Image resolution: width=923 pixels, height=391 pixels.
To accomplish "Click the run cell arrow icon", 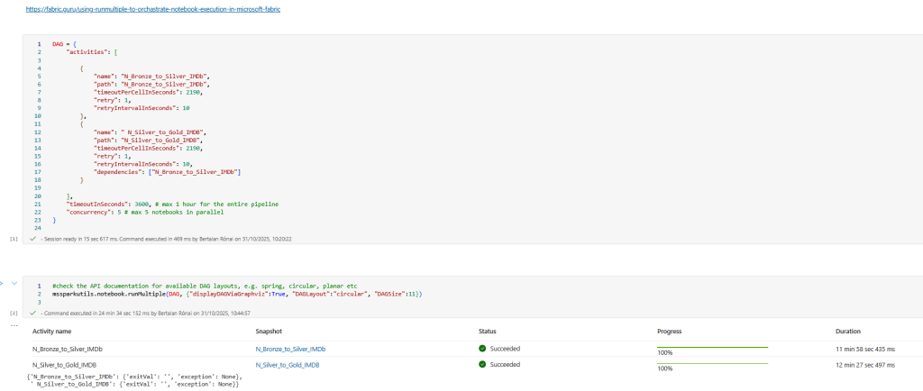I will 3,284.
